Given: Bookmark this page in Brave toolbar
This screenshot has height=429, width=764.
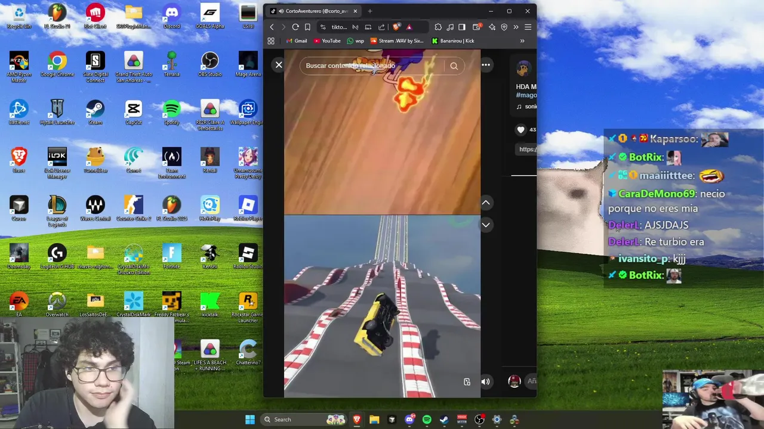Looking at the screenshot, I should (307, 27).
